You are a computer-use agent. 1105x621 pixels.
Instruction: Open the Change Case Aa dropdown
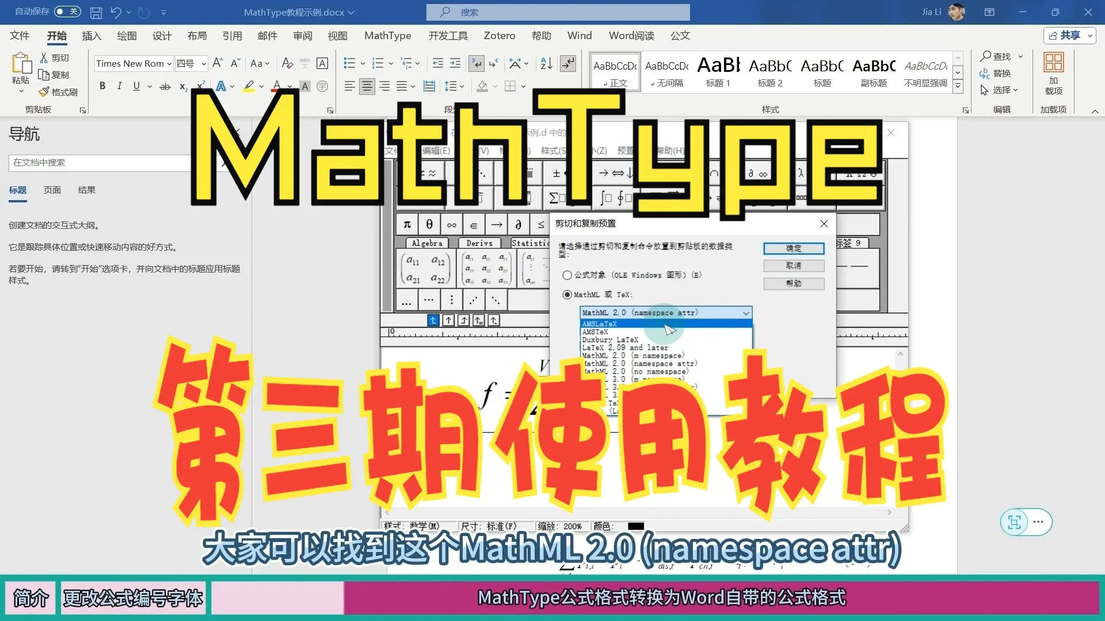[x=260, y=63]
